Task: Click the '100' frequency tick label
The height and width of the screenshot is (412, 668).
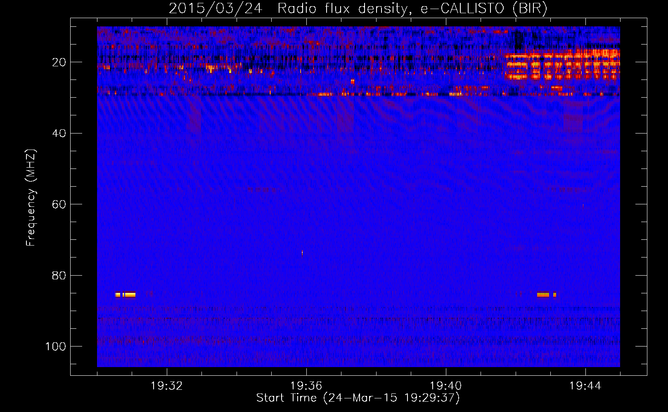Action: [56, 346]
